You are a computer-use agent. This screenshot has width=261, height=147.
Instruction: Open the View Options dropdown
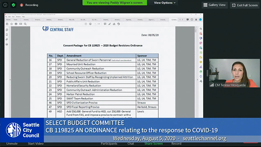coord(165,3)
